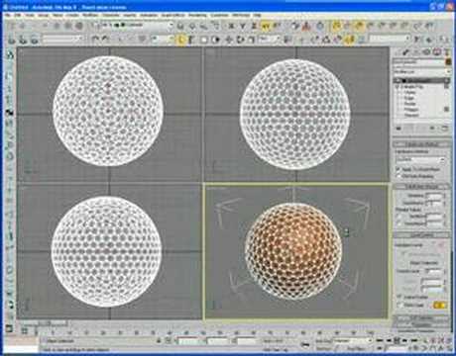
Task: Play the animation
Action: [x=397, y=340]
